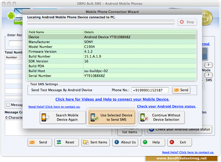Viewport: 221px width, 162px height.
Task: Stop the device search
Action: coord(187,22)
